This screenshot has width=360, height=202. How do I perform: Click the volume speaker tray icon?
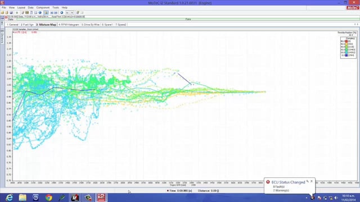point(336,198)
